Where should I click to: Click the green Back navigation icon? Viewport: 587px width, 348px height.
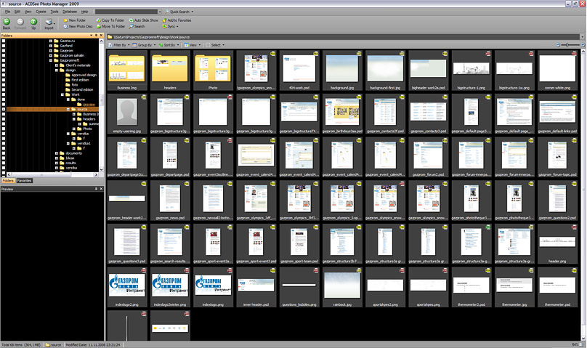pyautogui.click(x=7, y=22)
